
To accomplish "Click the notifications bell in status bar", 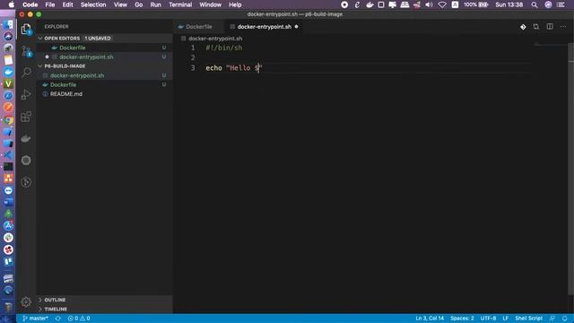I will (x=564, y=319).
